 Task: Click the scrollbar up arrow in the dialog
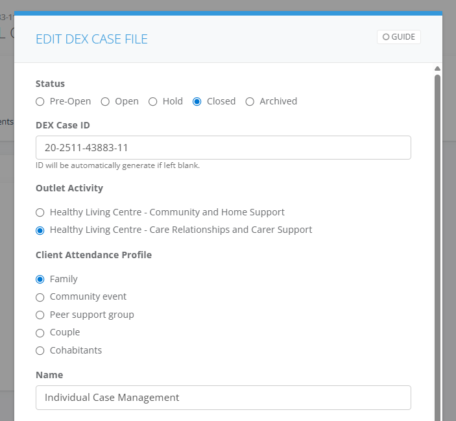coord(437,69)
